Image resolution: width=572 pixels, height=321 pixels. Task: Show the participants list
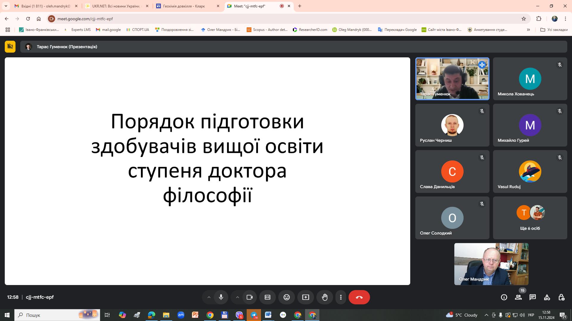[x=518, y=297]
